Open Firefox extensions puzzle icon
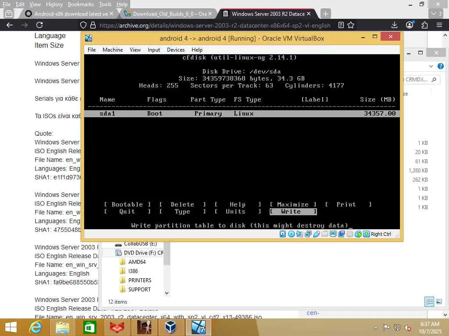Screen dimensions: 449x336 (x=424, y=25)
